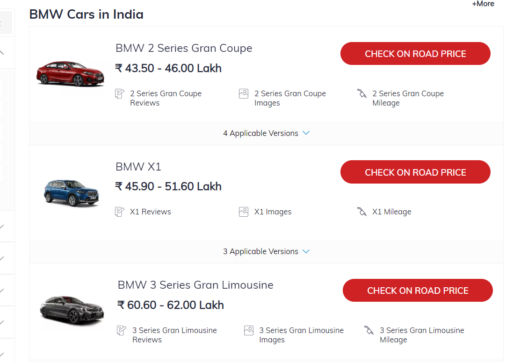Check on road price for BMW X1
This screenshot has width=520, height=362.
point(415,172)
